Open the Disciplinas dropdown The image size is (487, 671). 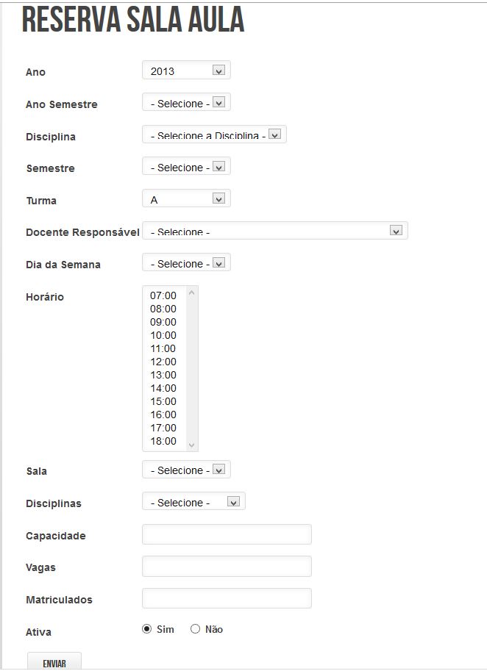click(193, 502)
